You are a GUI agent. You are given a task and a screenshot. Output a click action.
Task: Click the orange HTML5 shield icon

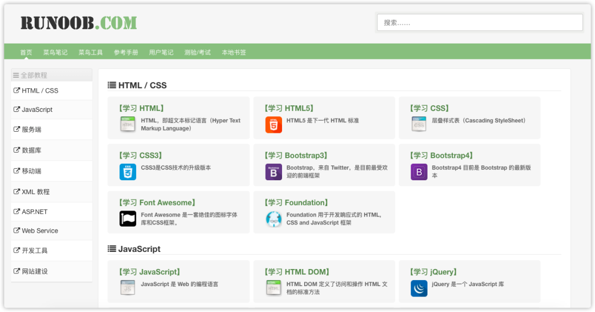273,125
